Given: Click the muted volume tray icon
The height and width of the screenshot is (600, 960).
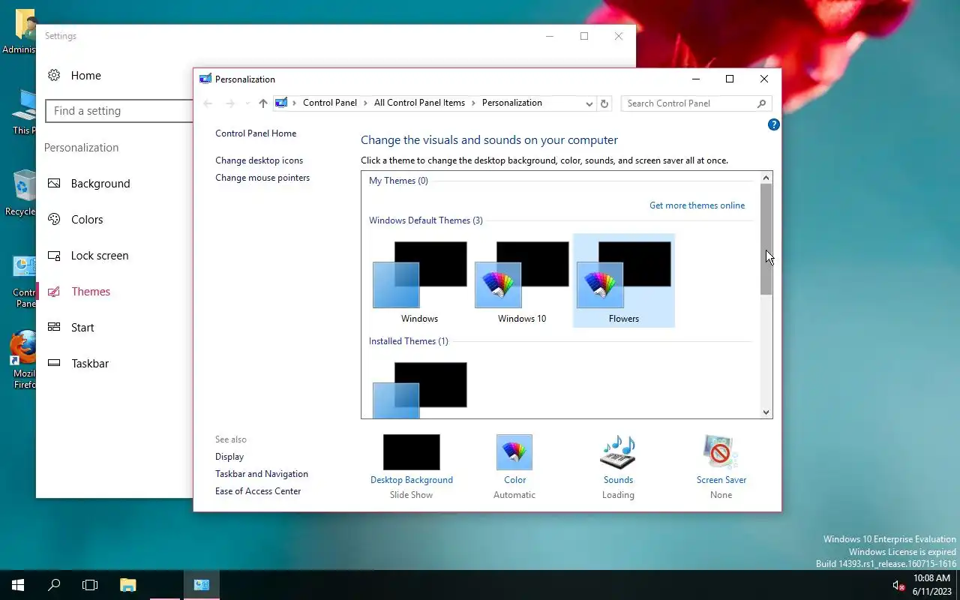Looking at the screenshot, I should 898,585.
